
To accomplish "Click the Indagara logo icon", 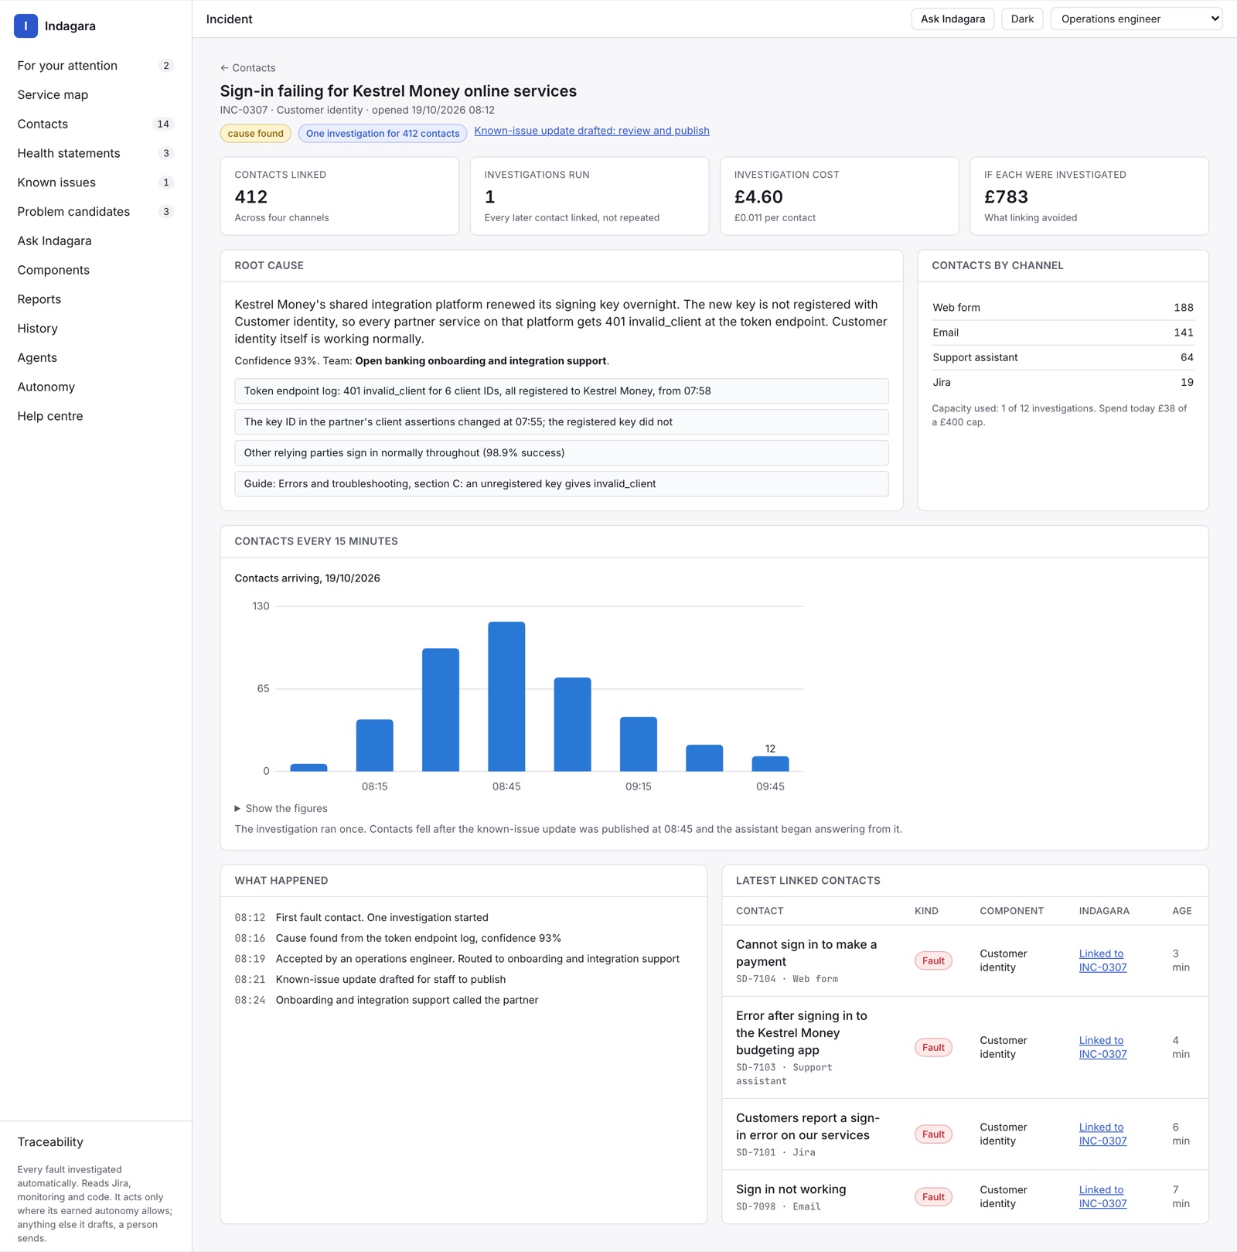I will click(x=26, y=26).
